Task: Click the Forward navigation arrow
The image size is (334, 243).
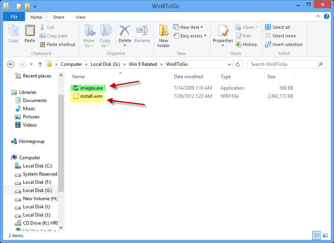Action: pyautogui.click(x=22, y=64)
